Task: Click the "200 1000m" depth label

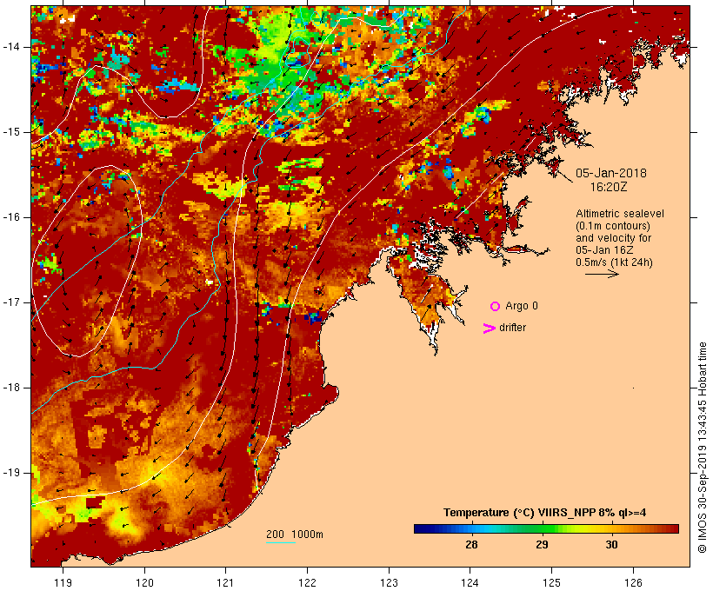Action: click(x=295, y=535)
